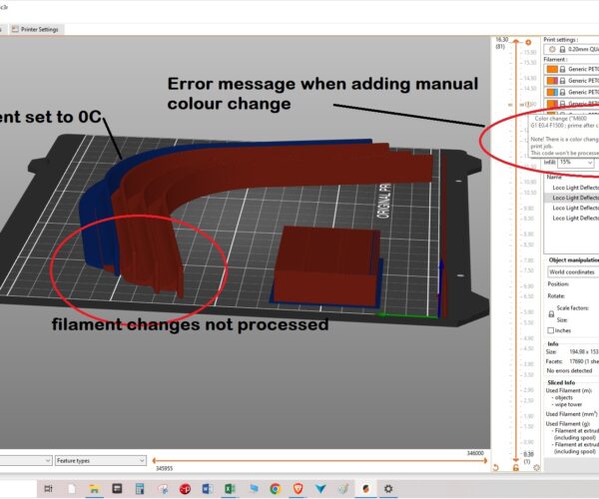Select the lower thumb of the vertical layer slider

(x=516, y=460)
